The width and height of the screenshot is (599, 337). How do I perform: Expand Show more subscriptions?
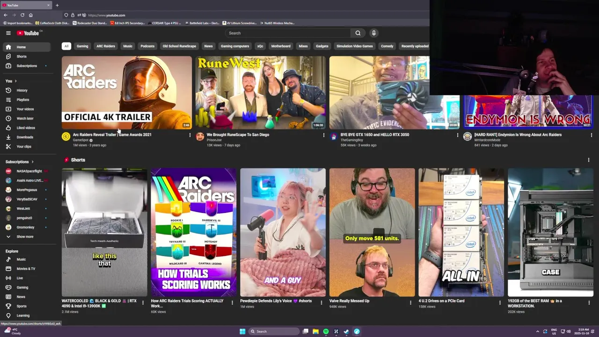tap(26, 237)
